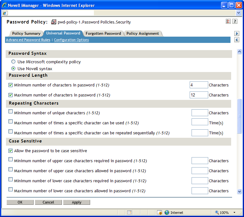Click the vertical scrollbar down arrow
This screenshot has width=244, height=217.
[239, 191]
